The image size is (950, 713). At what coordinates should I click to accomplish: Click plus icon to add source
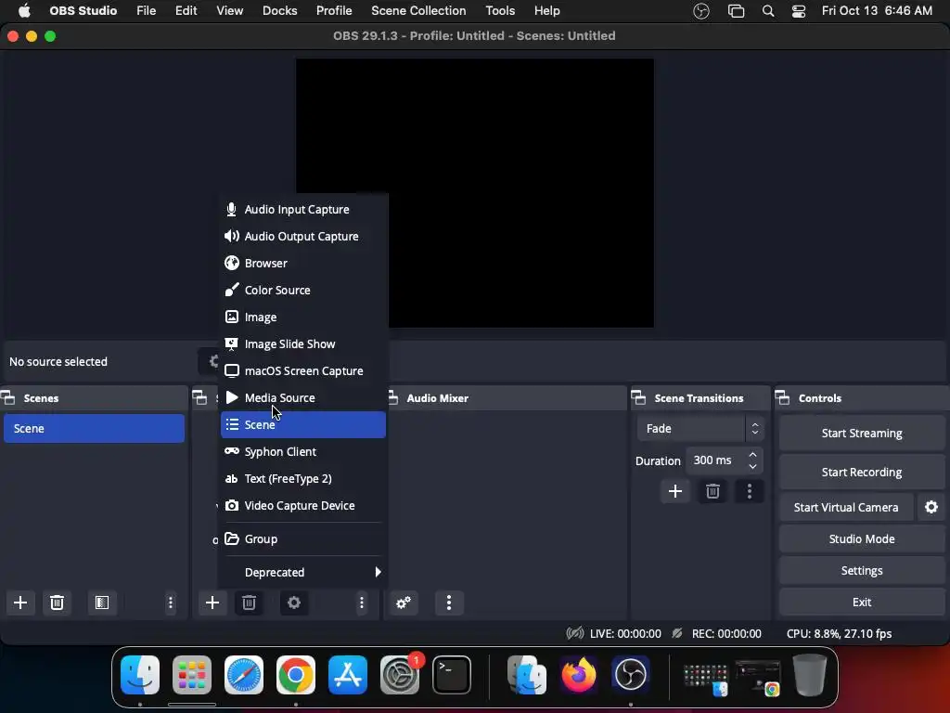212,603
